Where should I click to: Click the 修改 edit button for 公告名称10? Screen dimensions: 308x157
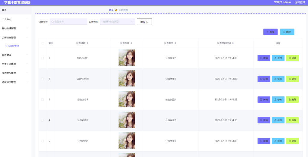point(278,79)
